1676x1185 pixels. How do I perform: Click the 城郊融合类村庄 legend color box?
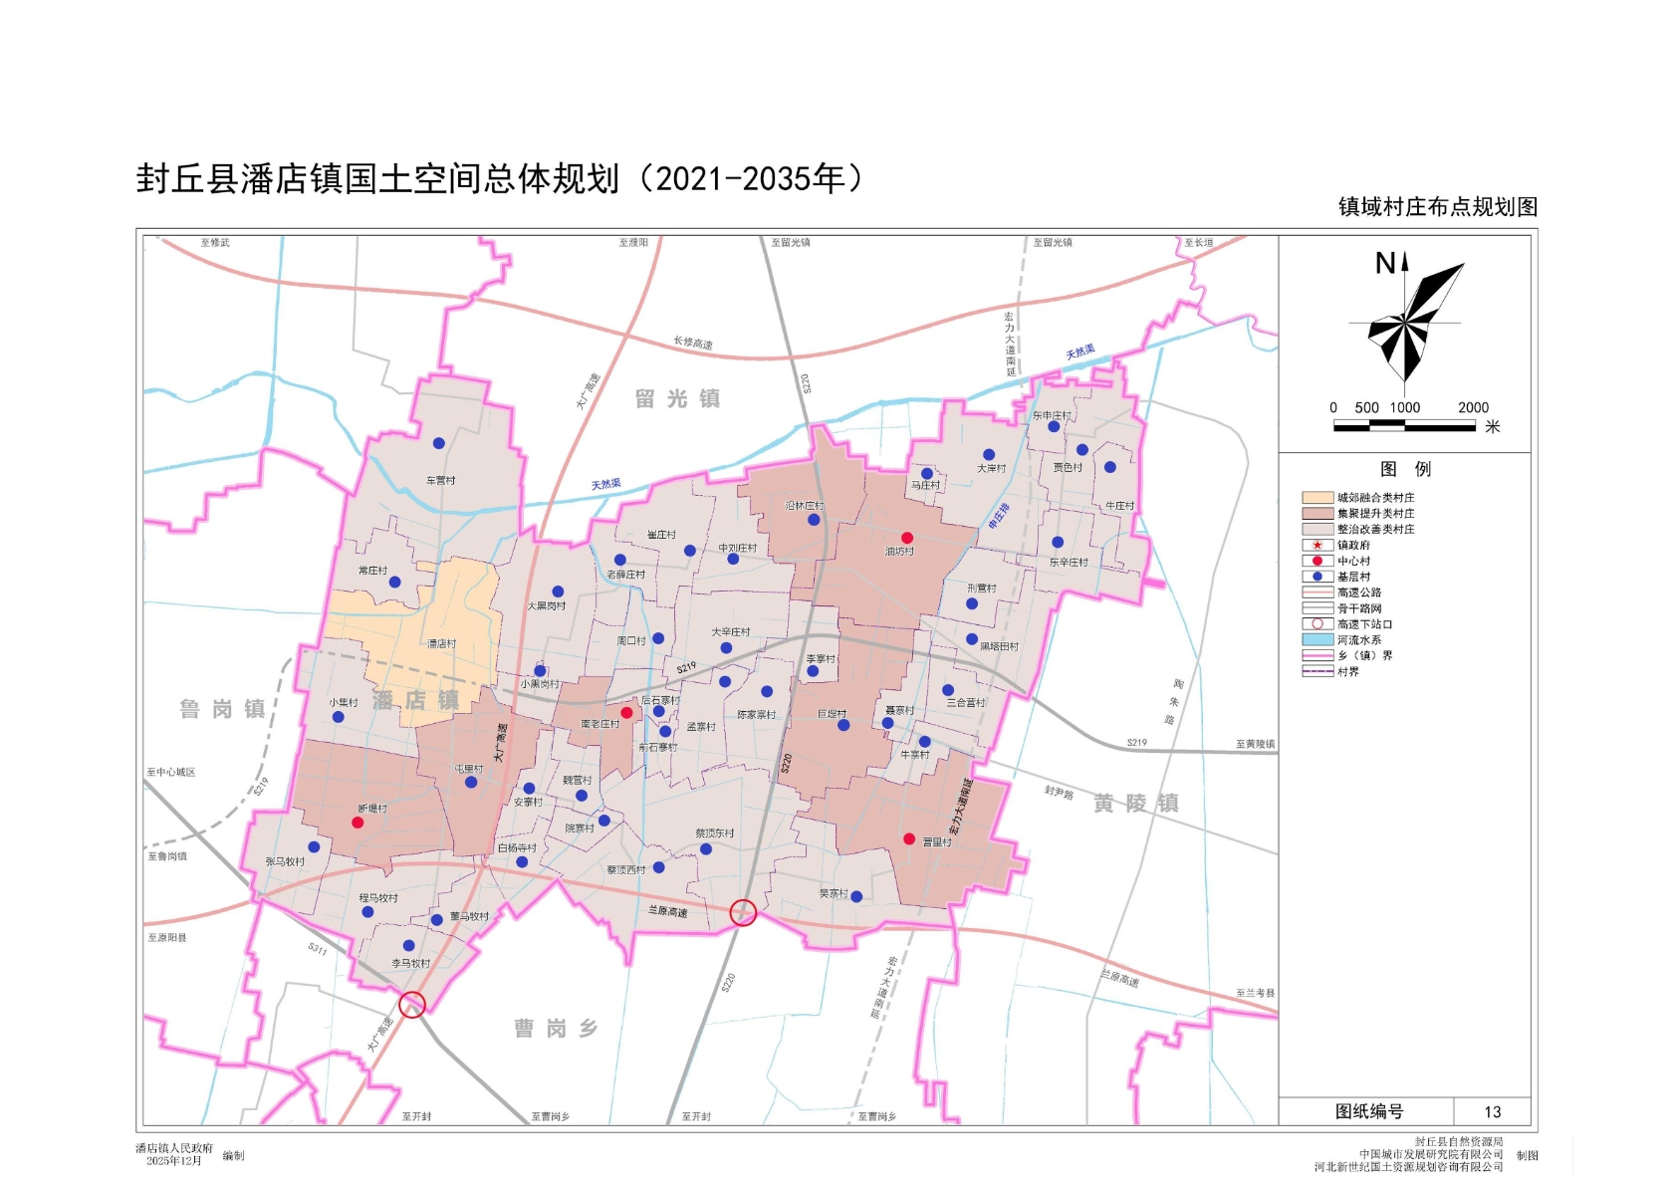[x=1317, y=497]
